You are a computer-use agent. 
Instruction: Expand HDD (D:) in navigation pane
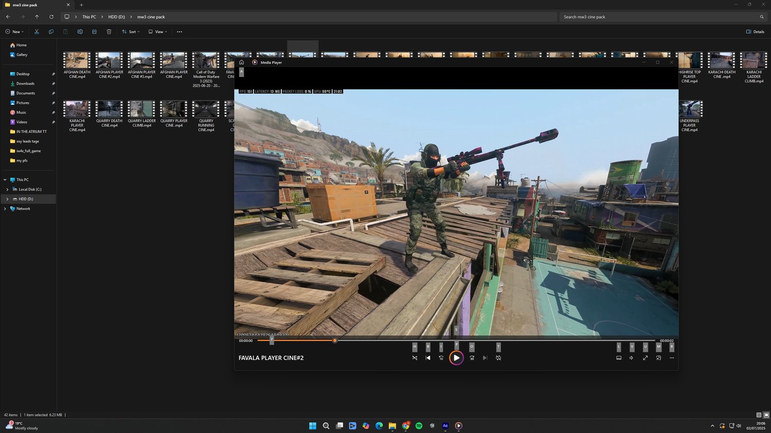(x=7, y=199)
